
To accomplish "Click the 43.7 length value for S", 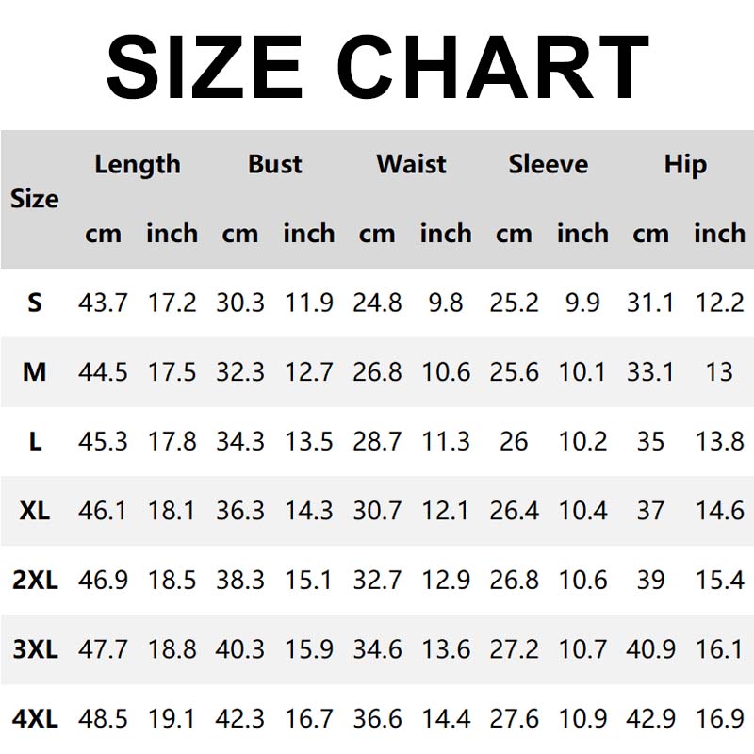I will pos(103,303).
